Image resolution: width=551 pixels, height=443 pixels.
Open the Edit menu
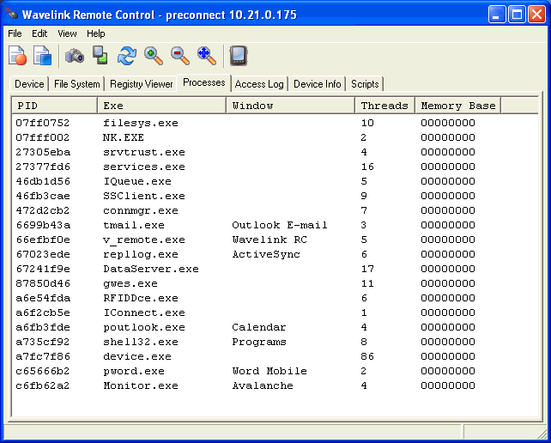[39, 33]
